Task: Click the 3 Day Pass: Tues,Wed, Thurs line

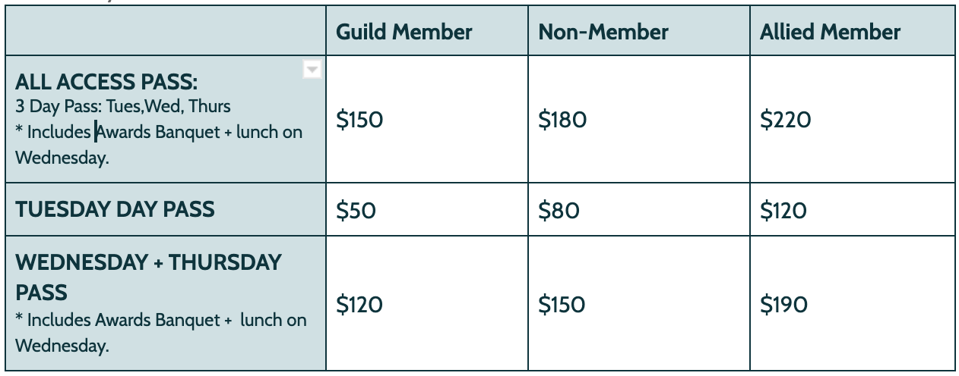Action: tap(122, 106)
